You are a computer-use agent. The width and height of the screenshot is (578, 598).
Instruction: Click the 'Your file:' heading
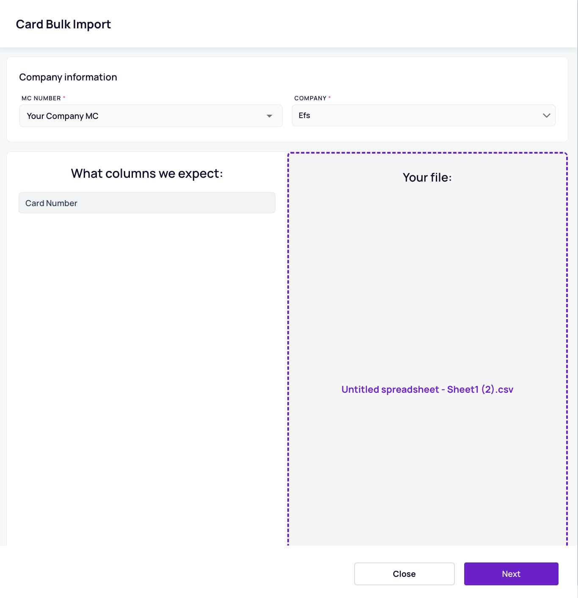[427, 177]
